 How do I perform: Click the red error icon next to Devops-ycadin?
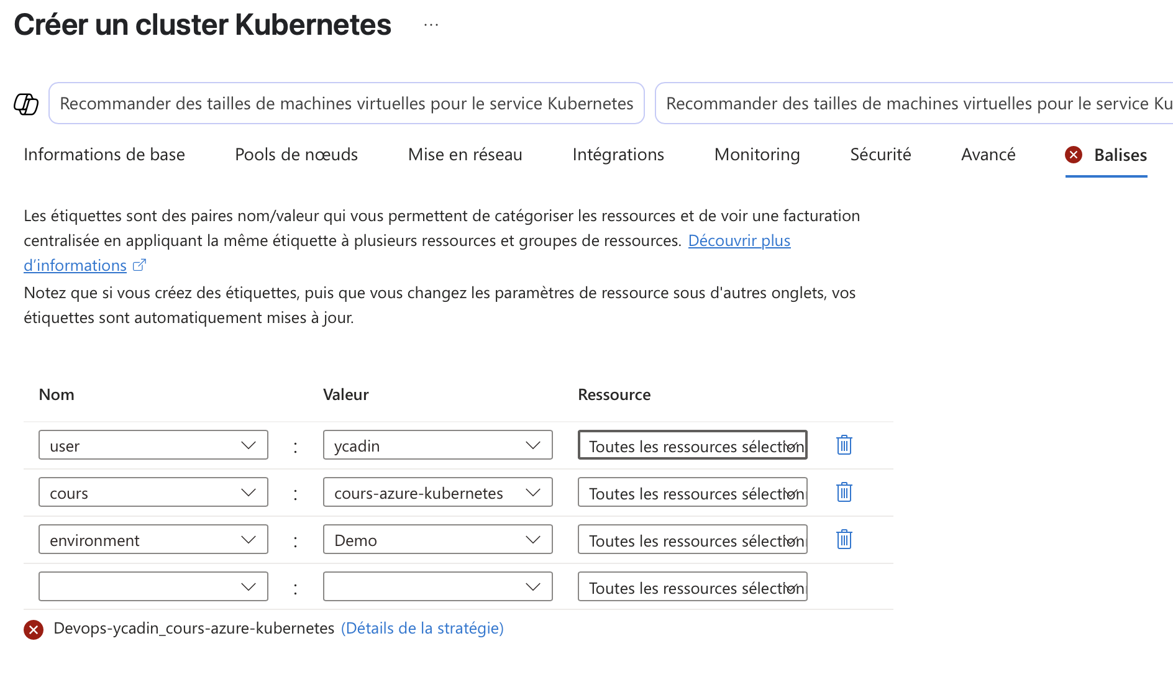click(x=34, y=630)
